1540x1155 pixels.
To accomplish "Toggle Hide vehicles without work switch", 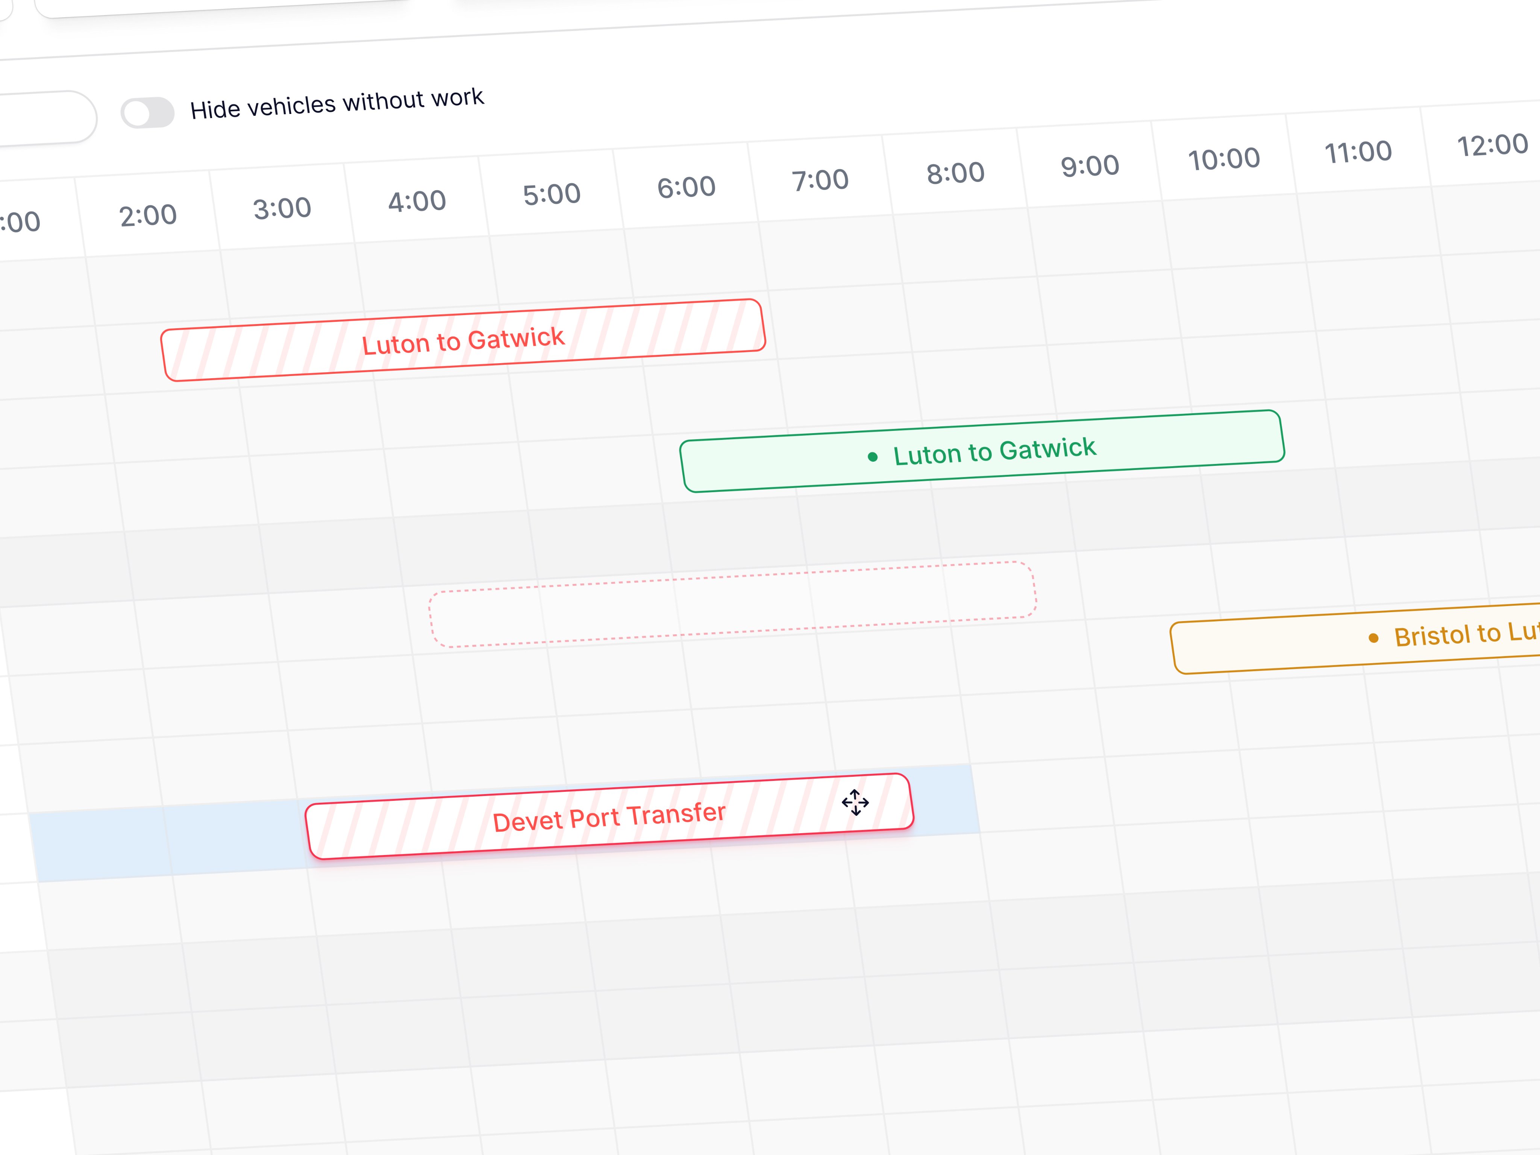I will (147, 113).
